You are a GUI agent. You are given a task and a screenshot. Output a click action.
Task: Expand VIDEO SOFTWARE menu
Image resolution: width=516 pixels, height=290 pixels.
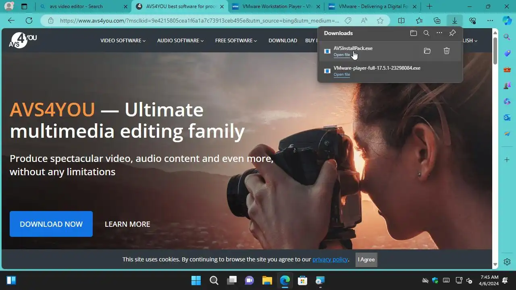(x=123, y=41)
